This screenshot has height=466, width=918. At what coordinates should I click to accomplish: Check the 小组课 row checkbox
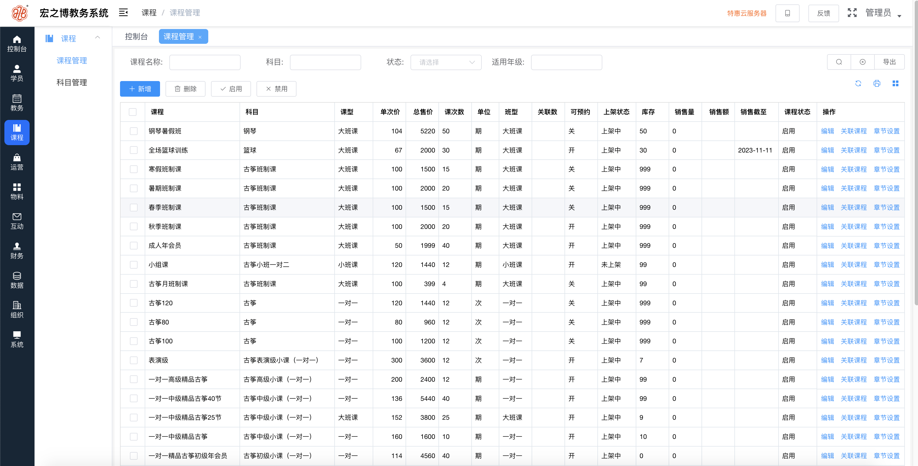click(x=134, y=265)
